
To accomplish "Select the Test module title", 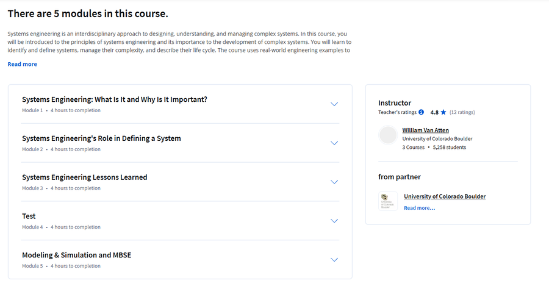I will (29, 216).
